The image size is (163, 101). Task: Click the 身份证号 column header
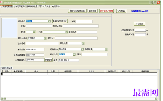click(x=68, y=71)
